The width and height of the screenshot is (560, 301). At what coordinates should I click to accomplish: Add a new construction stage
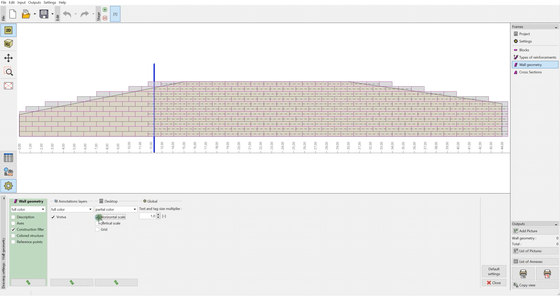tap(105, 10)
